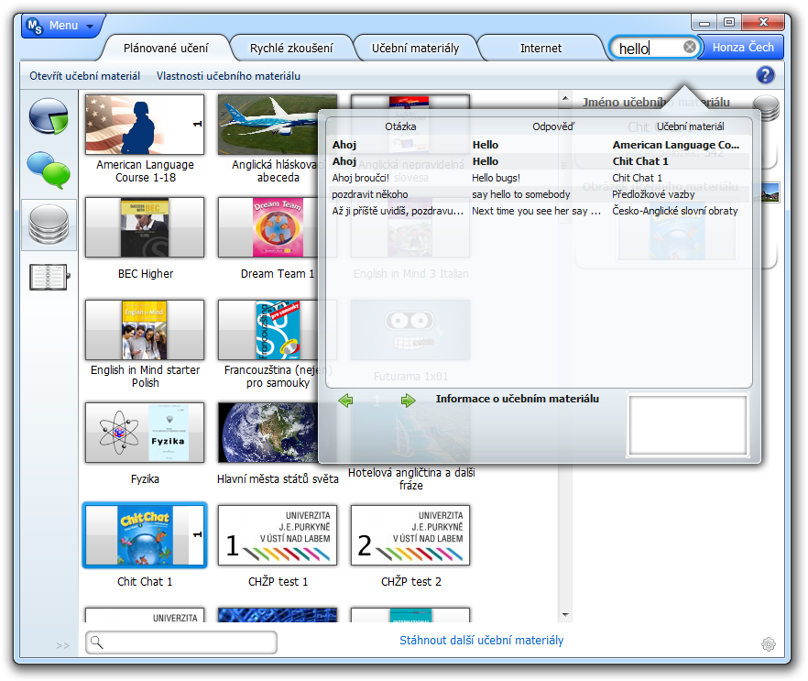This screenshot has width=808, height=681.
Task: Open the Internet tab
Action: 541,48
